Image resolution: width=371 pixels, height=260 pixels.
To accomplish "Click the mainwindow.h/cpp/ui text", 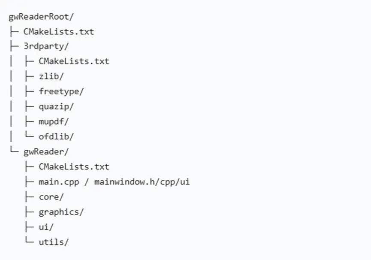I will [x=142, y=182].
